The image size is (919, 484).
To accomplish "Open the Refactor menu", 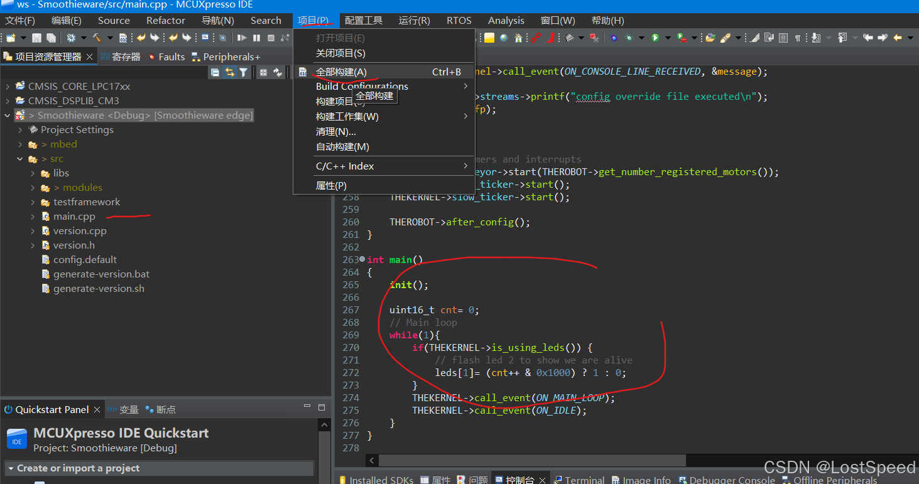I will click(x=166, y=21).
